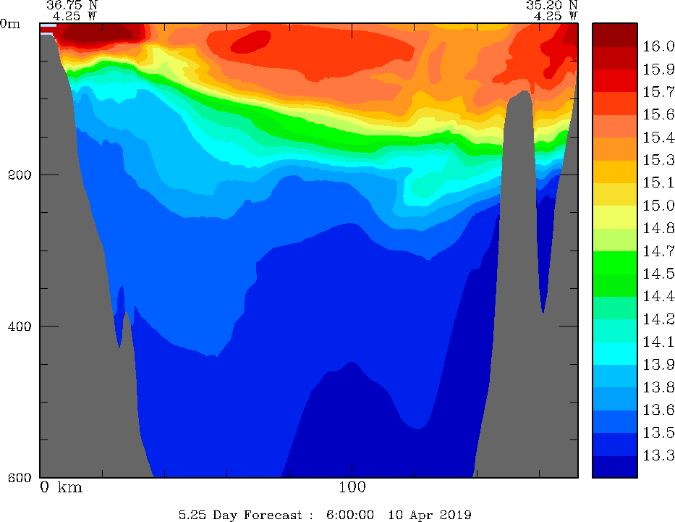This screenshot has width=675, height=522.
Task: Click the "14.4" colorbar value
Action: tap(658, 297)
